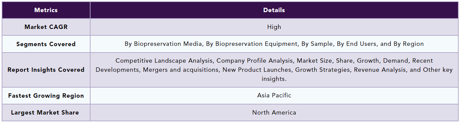This screenshot has width=460, height=124.
Task: Select the Segments Covered row label
Action: tap(46, 44)
